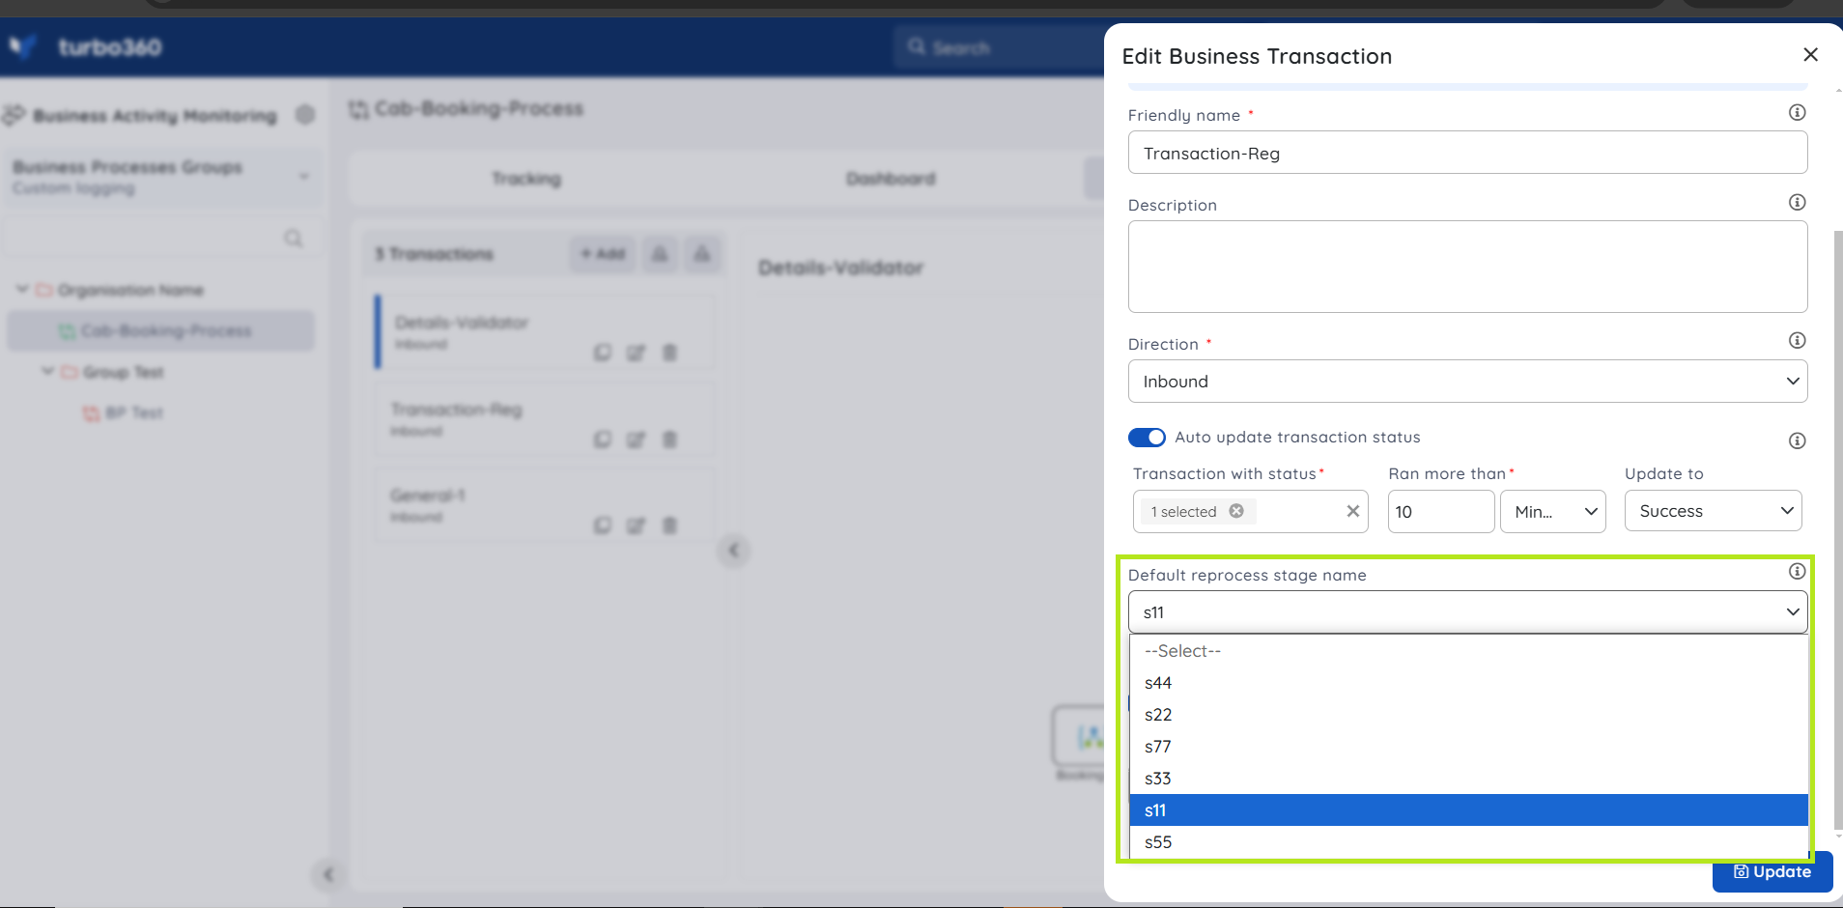Select Cab-Booking-Process in the tree
This screenshot has width=1843, height=908.
160,331
